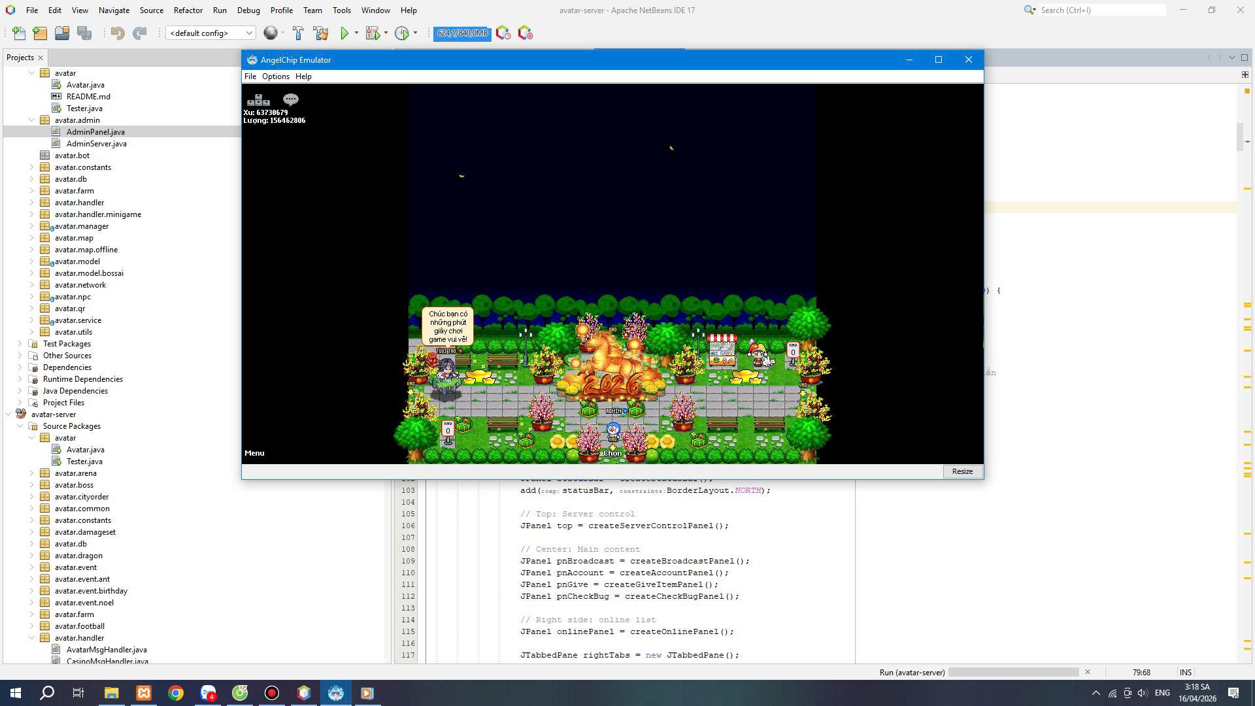Expand the avatar.constants package node

coord(31,167)
